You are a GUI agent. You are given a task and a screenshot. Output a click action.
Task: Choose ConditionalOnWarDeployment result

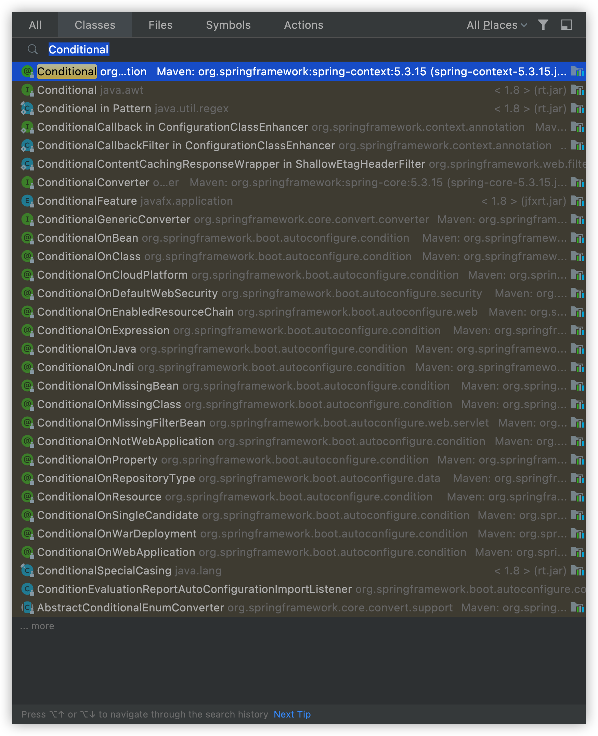pyautogui.click(x=299, y=533)
